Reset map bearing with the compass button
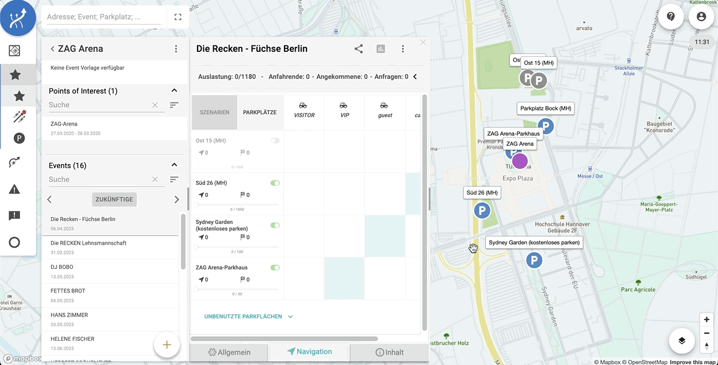Screen dimensions: 718x365 (x=706, y=346)
